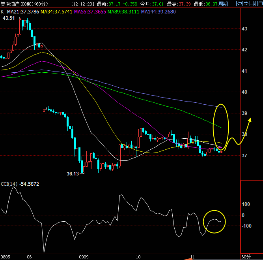
Task: Click the timestamp [12:12:20]
Action: 83,4
